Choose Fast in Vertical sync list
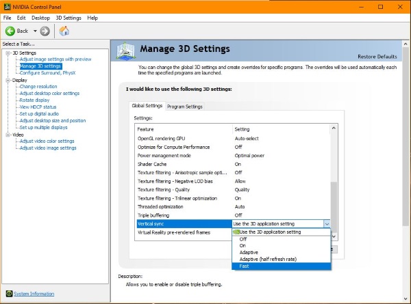 282,266
